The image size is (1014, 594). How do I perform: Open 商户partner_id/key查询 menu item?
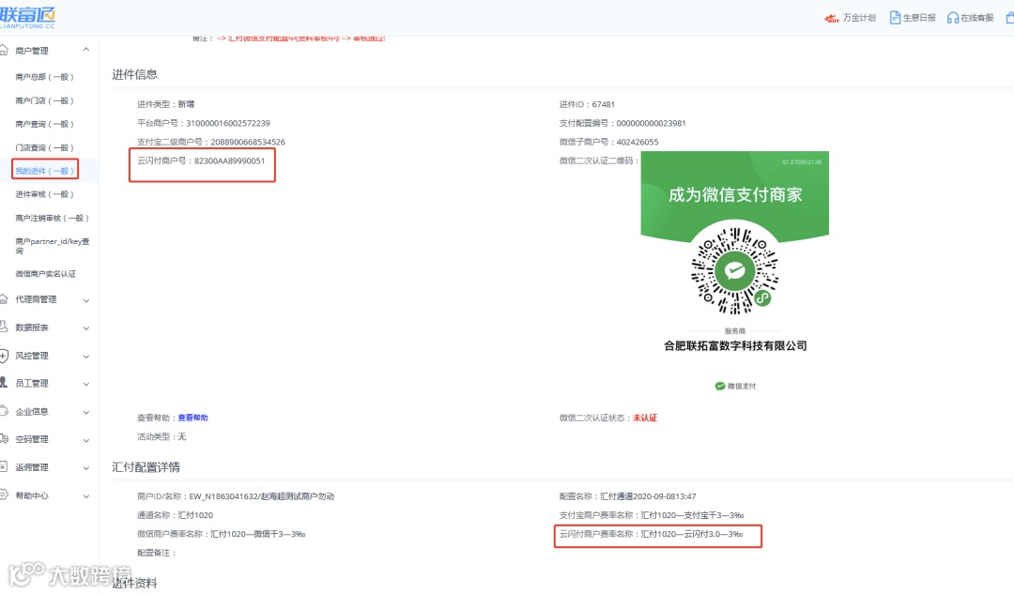(x=52, y=246)
